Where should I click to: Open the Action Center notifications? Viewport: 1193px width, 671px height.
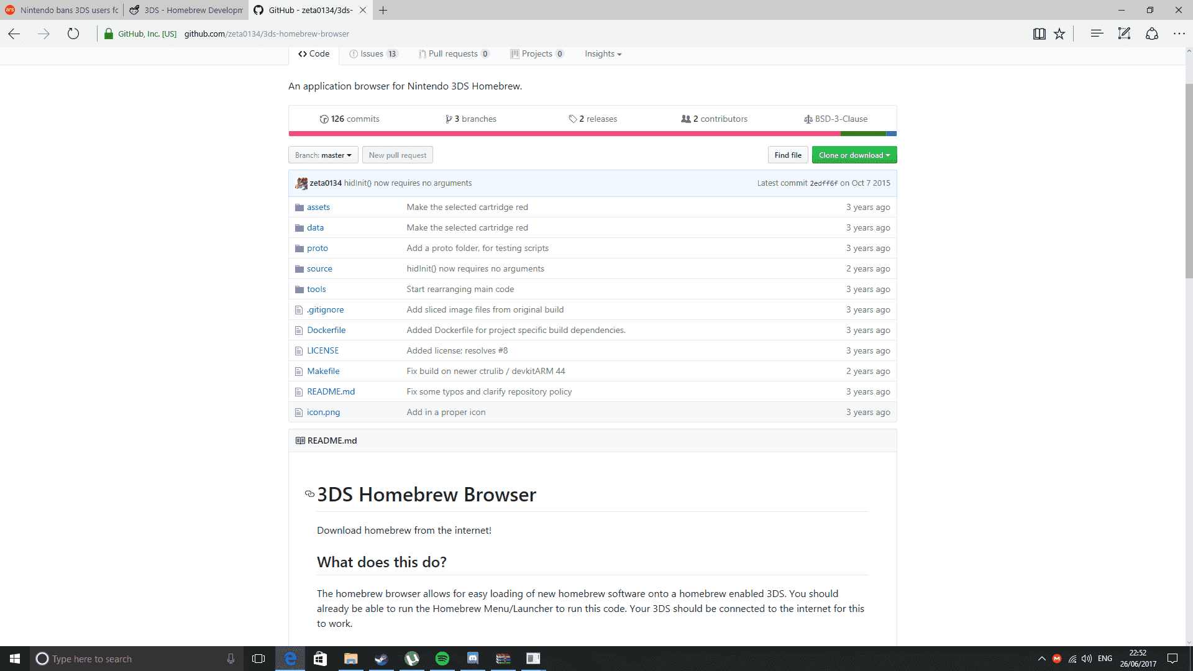tap(1172, 659)
